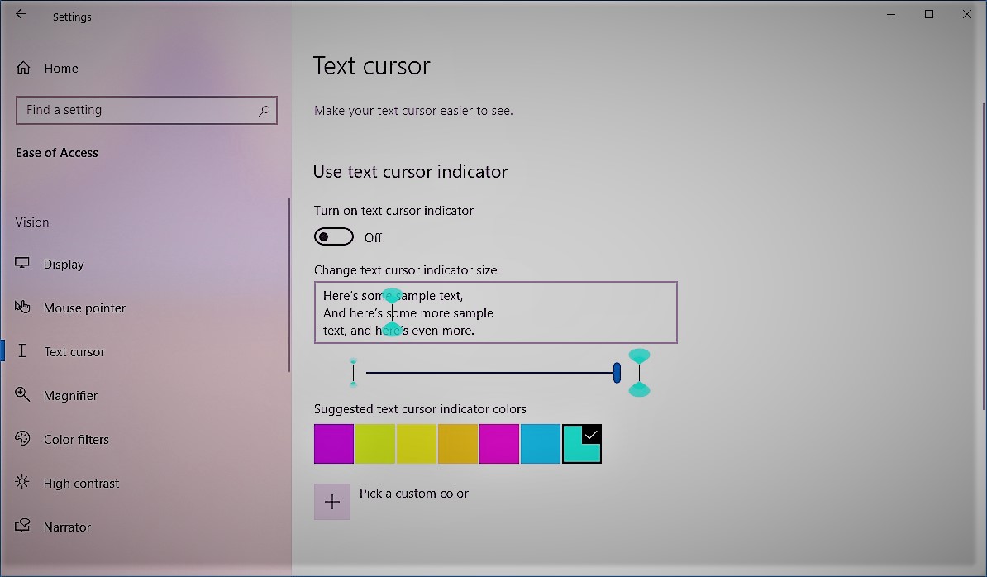Viewport: 987px width, 577px height.
Task: Click the Text cursor page title
Action: click(372, 66)
